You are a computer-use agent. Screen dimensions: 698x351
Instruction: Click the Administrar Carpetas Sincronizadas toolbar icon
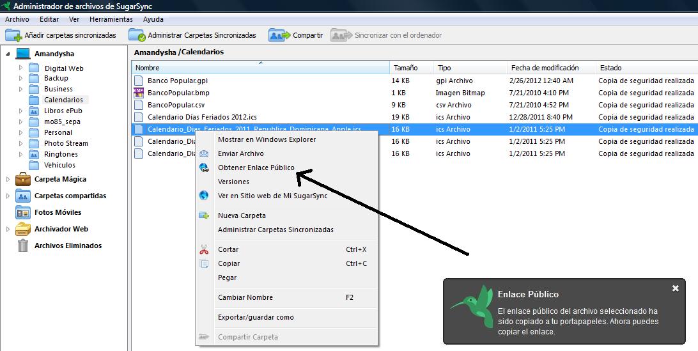click(x=137, y=35)
